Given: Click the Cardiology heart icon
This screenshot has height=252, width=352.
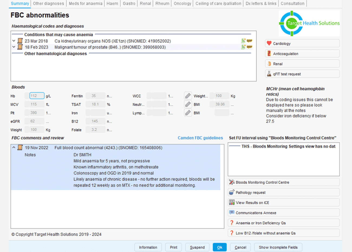Looking at the screenshot, I should pyautogui.click(x=269, y=43).
